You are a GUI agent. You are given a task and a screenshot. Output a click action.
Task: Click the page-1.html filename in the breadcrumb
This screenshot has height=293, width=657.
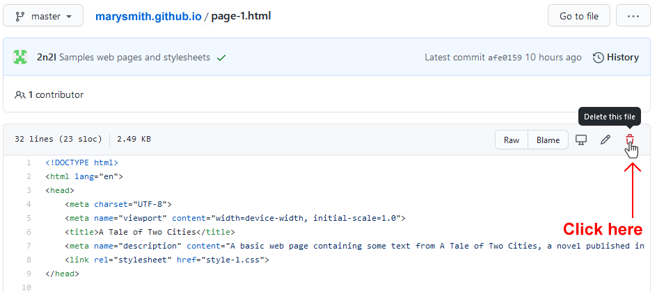(x=242, y=16)
